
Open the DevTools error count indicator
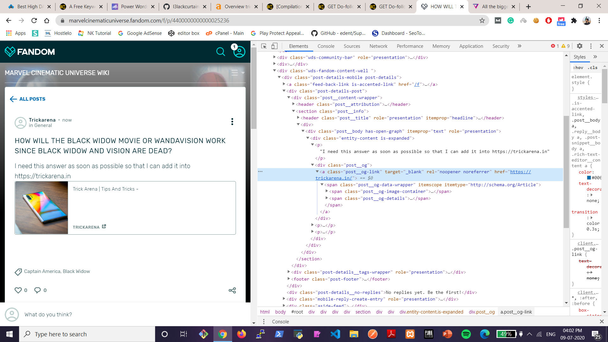tap(555, 46)
